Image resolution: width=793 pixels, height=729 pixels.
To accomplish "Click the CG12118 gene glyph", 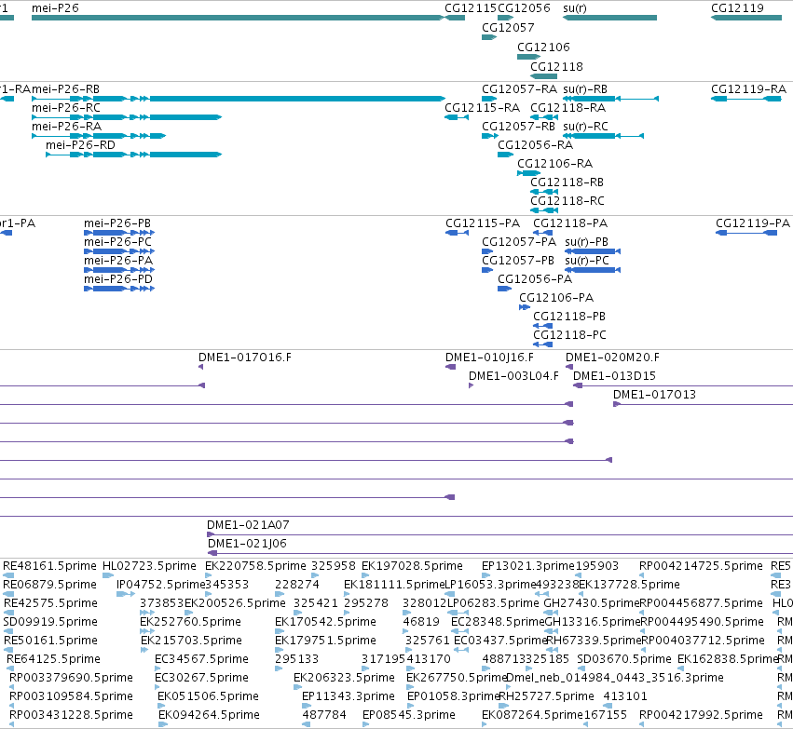I will pyautogui.click(x=543, y=76).
